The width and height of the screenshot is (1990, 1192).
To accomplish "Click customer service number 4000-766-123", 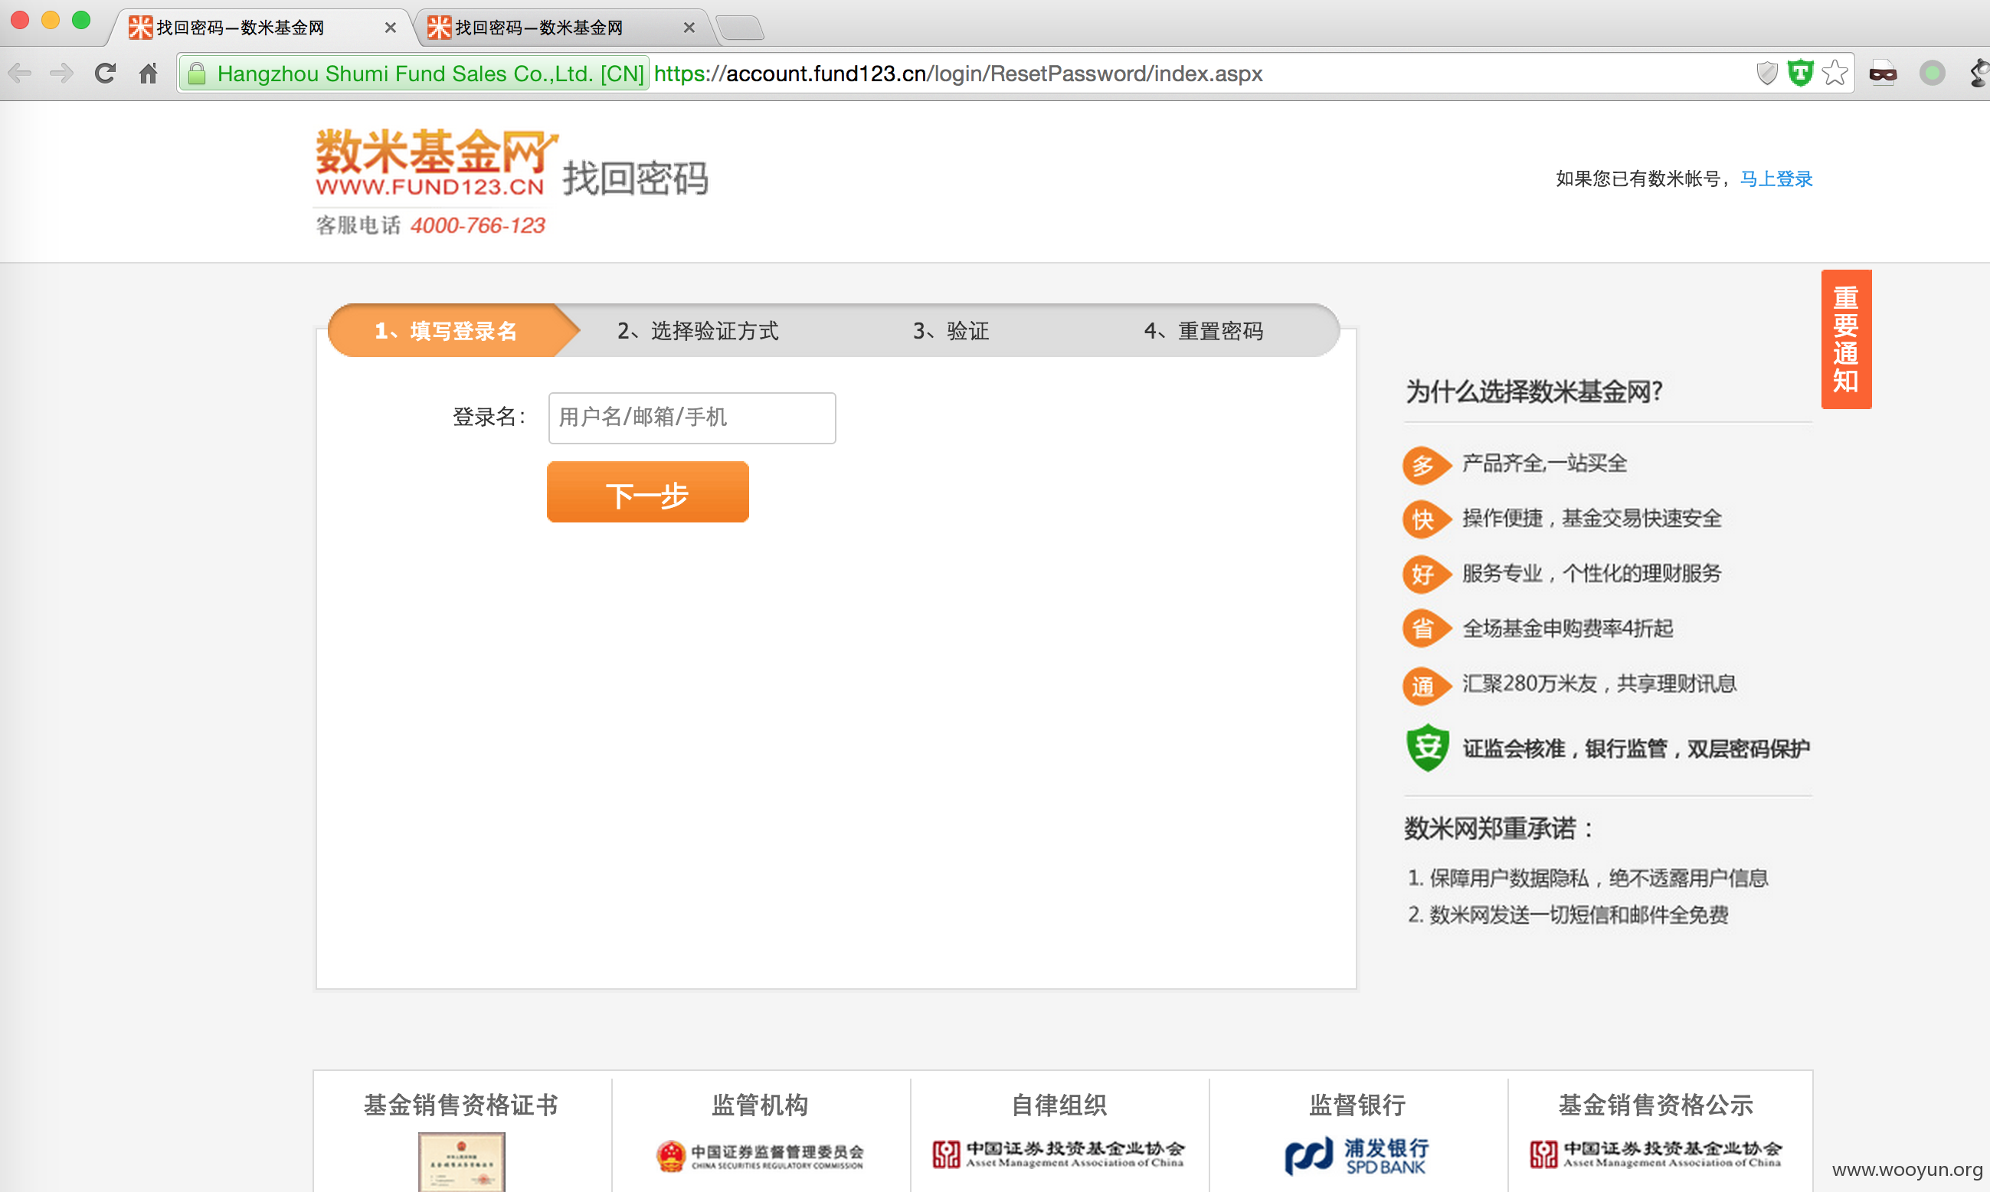I will [478, 226].
